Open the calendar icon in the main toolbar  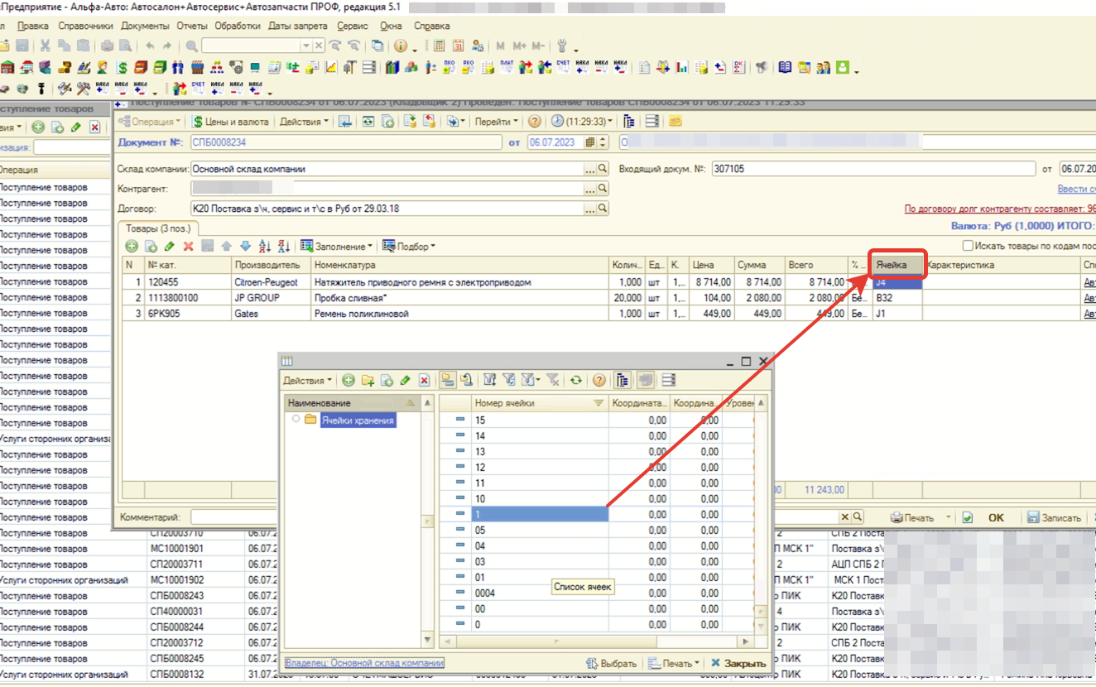457,46
